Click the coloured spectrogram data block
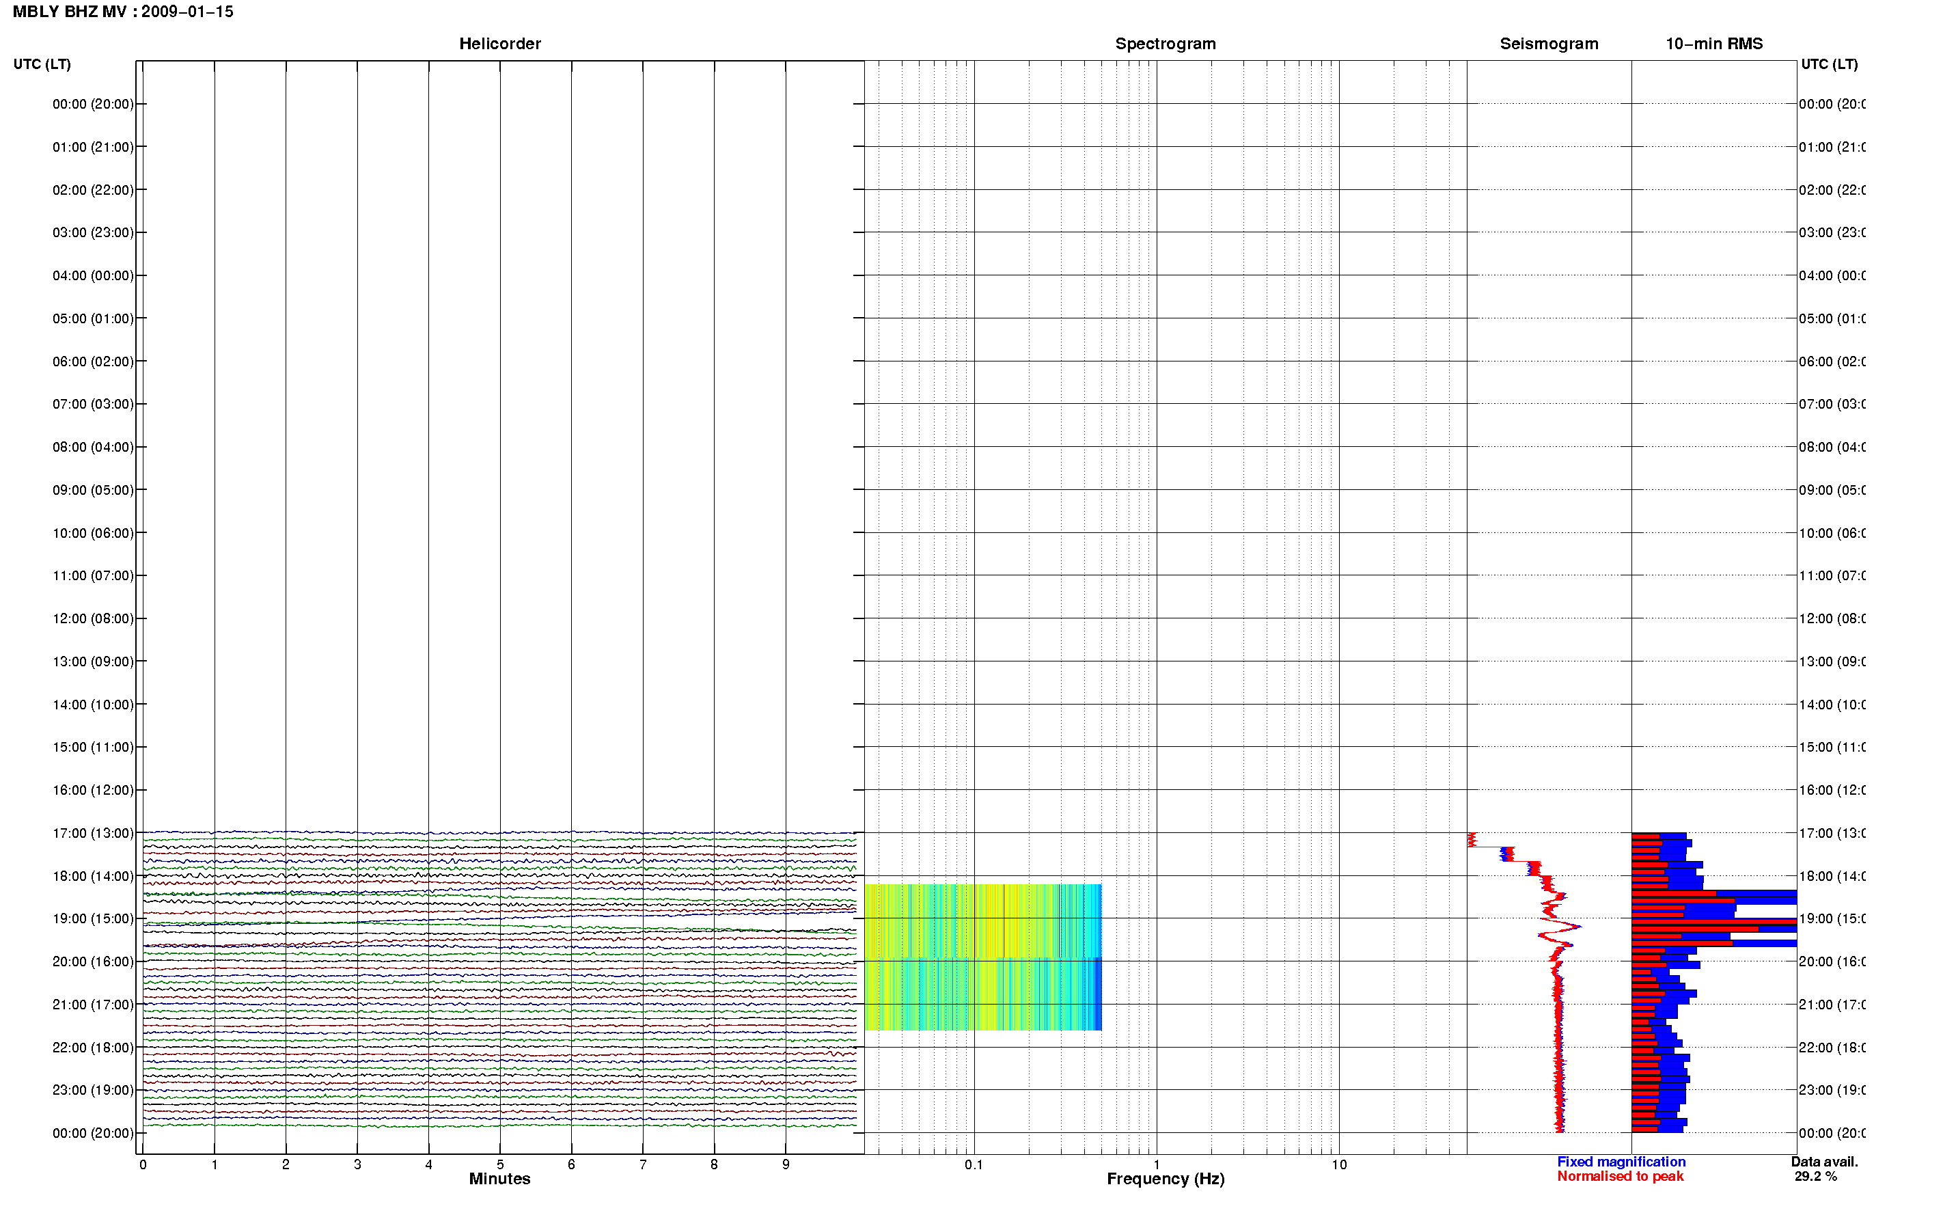This screenshot has width=1943, height=1215. click(x=982, y=957)
